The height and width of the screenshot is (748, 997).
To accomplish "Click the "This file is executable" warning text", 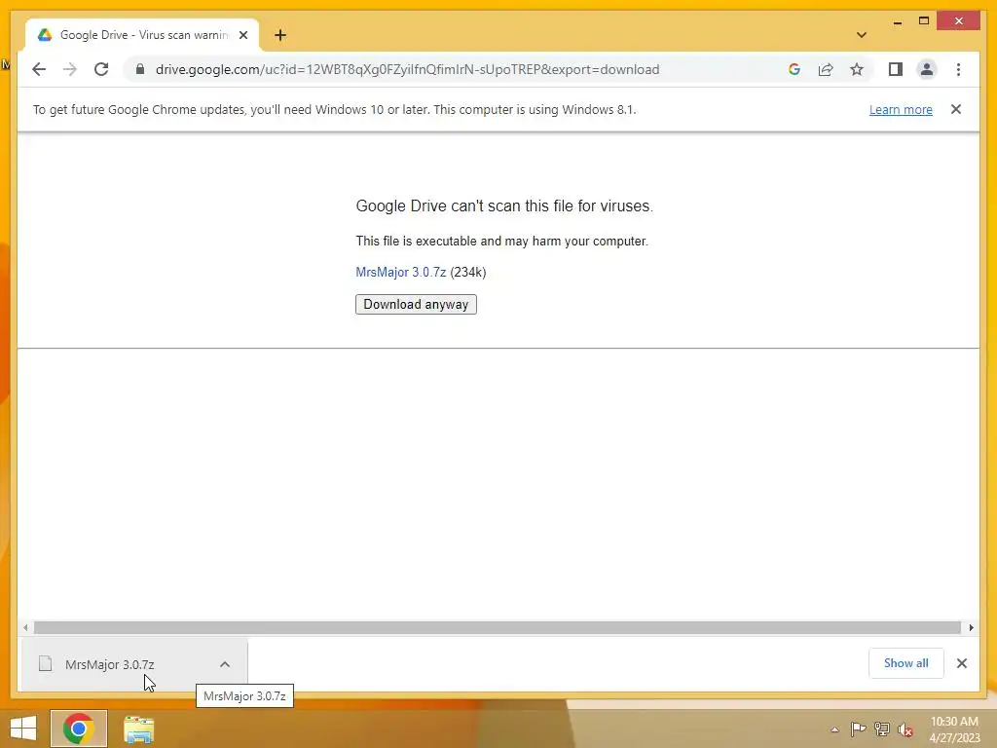I will coord(501,242).
